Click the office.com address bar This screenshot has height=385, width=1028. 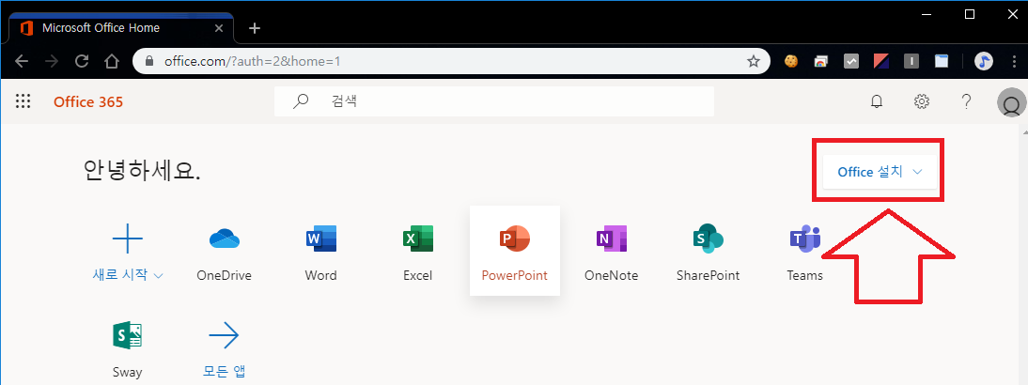click(x=452, y=62)
